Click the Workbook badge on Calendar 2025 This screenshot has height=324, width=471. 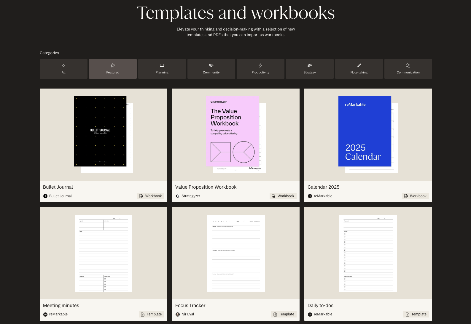click(x=415, y=196)
